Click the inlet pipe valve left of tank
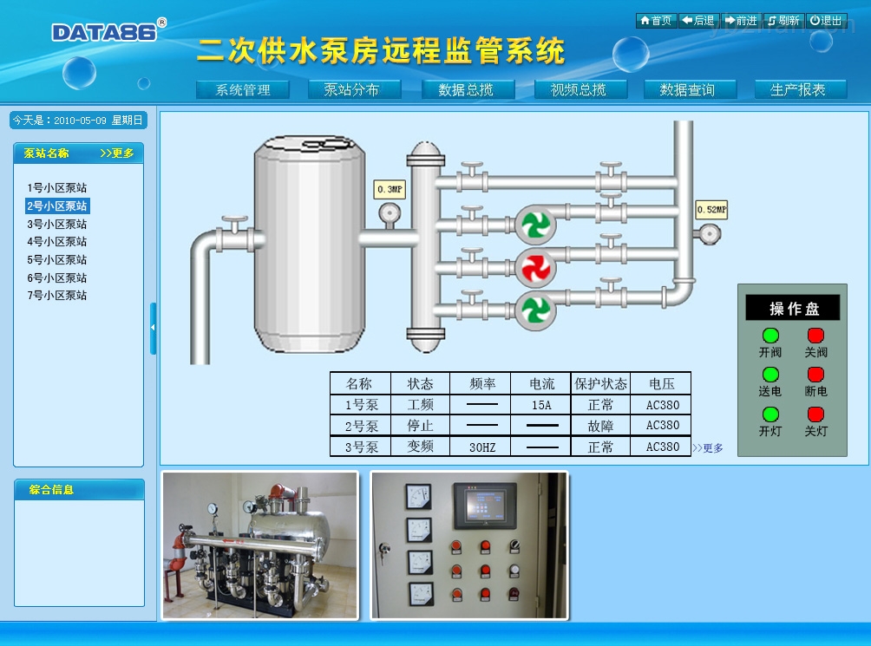This screenshot has width=871, height=646. [x=235, y=235]
